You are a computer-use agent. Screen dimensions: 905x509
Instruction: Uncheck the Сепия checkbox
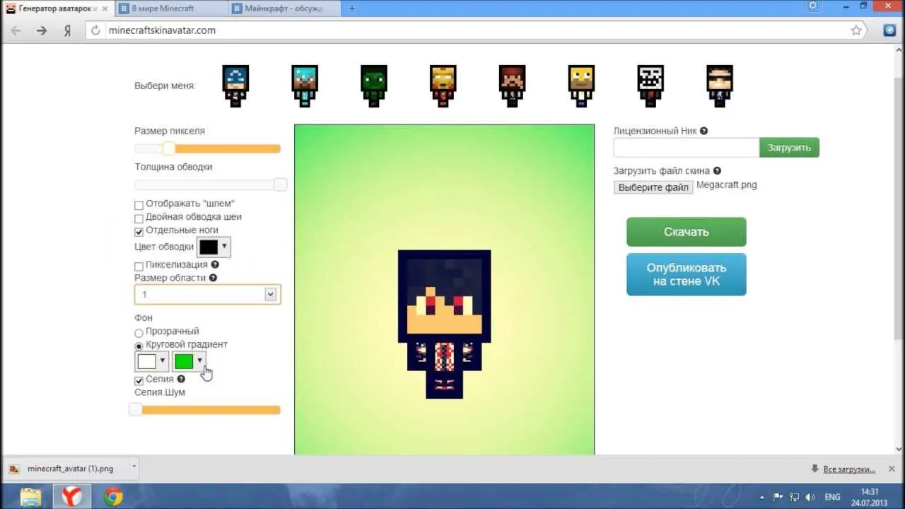pyautogui.click(x=139, y=380)
